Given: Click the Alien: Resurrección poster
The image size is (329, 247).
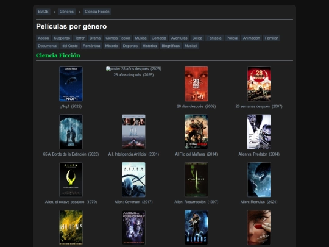Looking at the screenshot, I should [x=196, y=179].
